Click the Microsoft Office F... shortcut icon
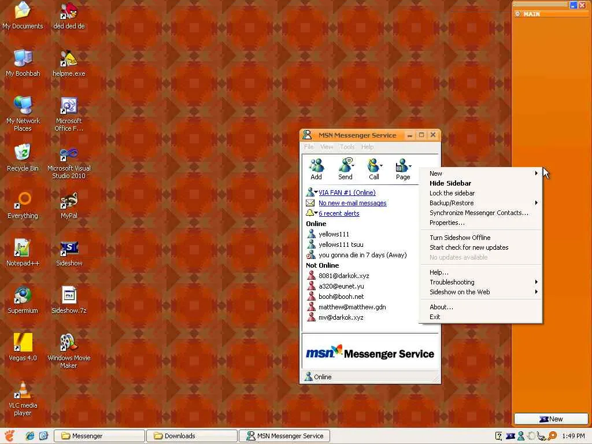This screenshot has width=592, height=444. [69, 114]
